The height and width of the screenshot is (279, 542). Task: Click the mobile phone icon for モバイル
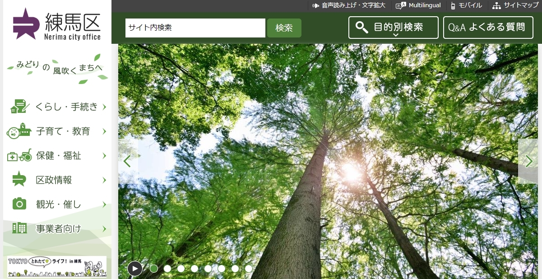[453, 6]
